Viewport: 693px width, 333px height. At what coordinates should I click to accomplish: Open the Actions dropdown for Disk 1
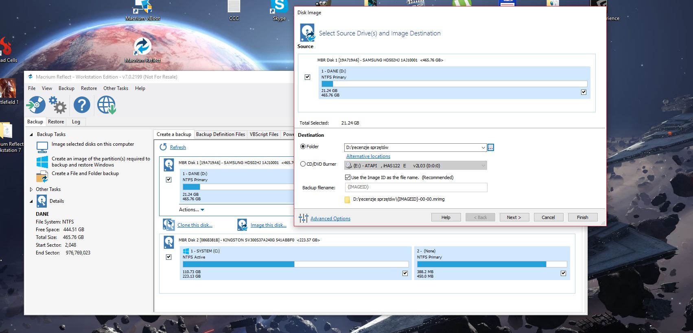pyautogui.click(x=192, y=210)
